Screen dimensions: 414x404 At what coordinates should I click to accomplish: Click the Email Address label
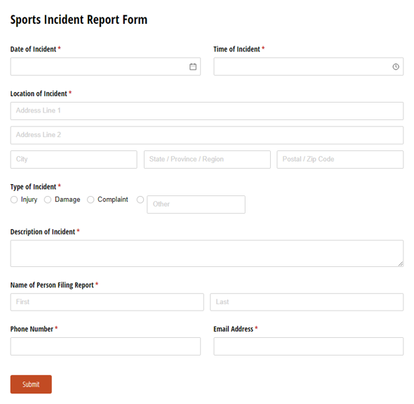click(x=233, y=329)
